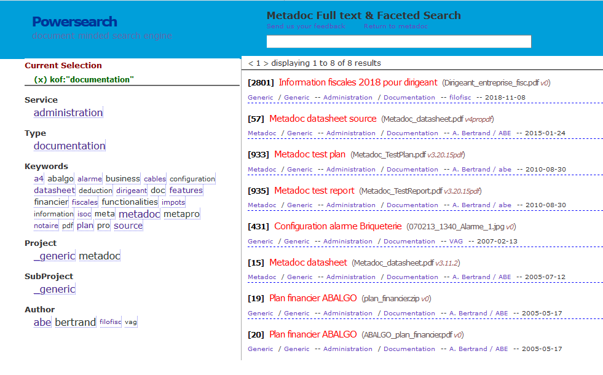The height and width of the screenshot is (375, 603).
Task: Click the 'VAG' author link in results
Action: point(456,242)
